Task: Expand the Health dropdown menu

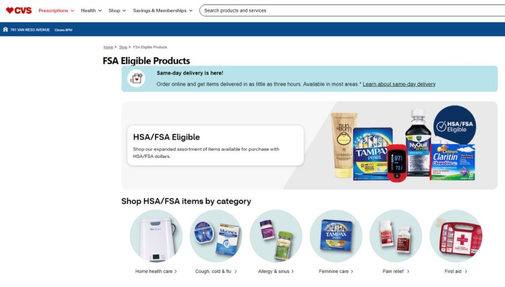Action: click(91, 11)
